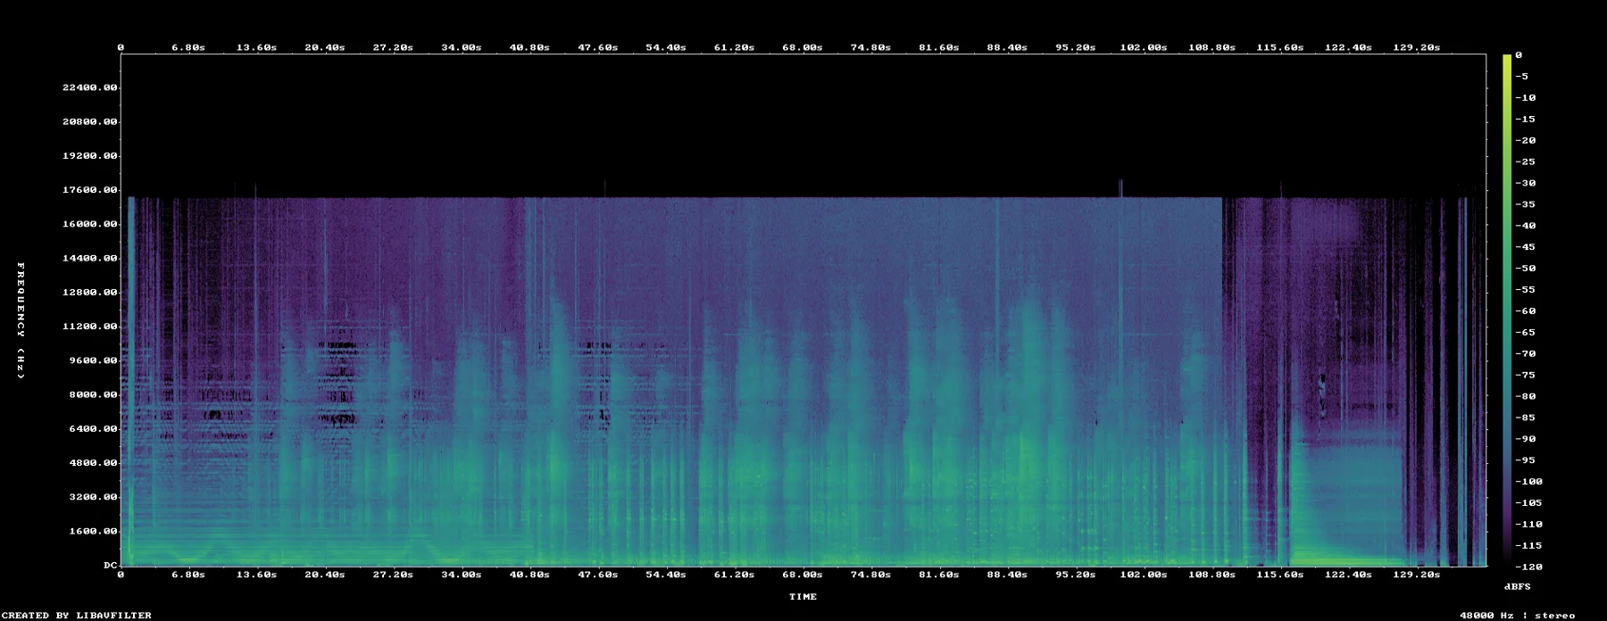
Task: Click 122.40s on the bottom time axis
Action: (x=1349, y=575)
